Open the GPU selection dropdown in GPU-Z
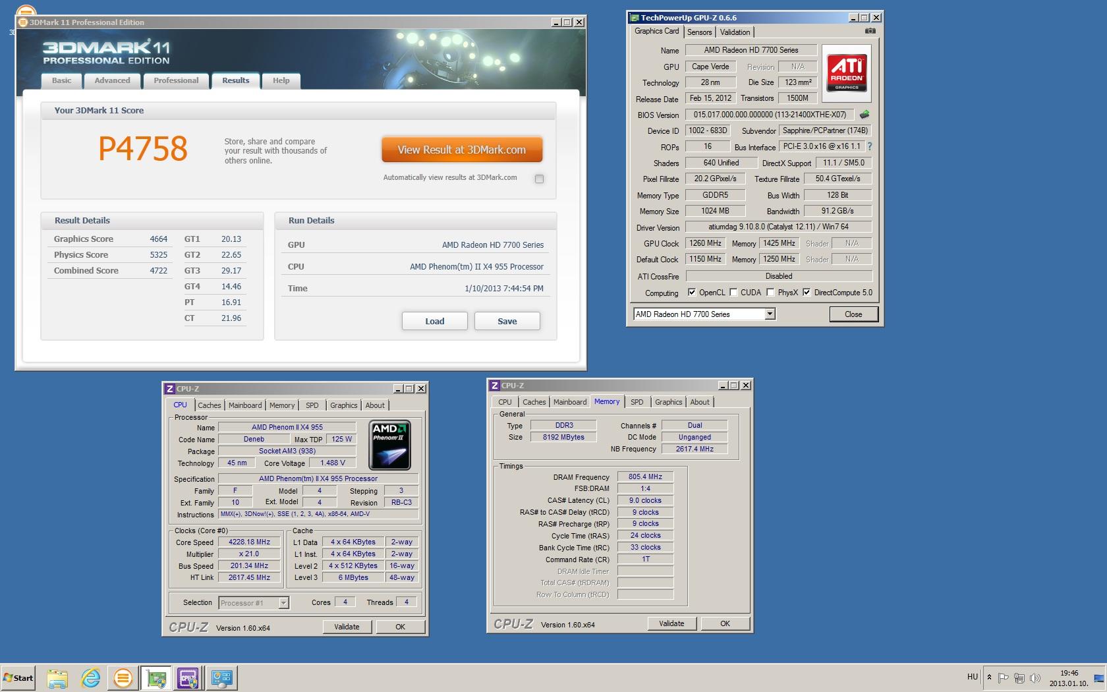 770,314
